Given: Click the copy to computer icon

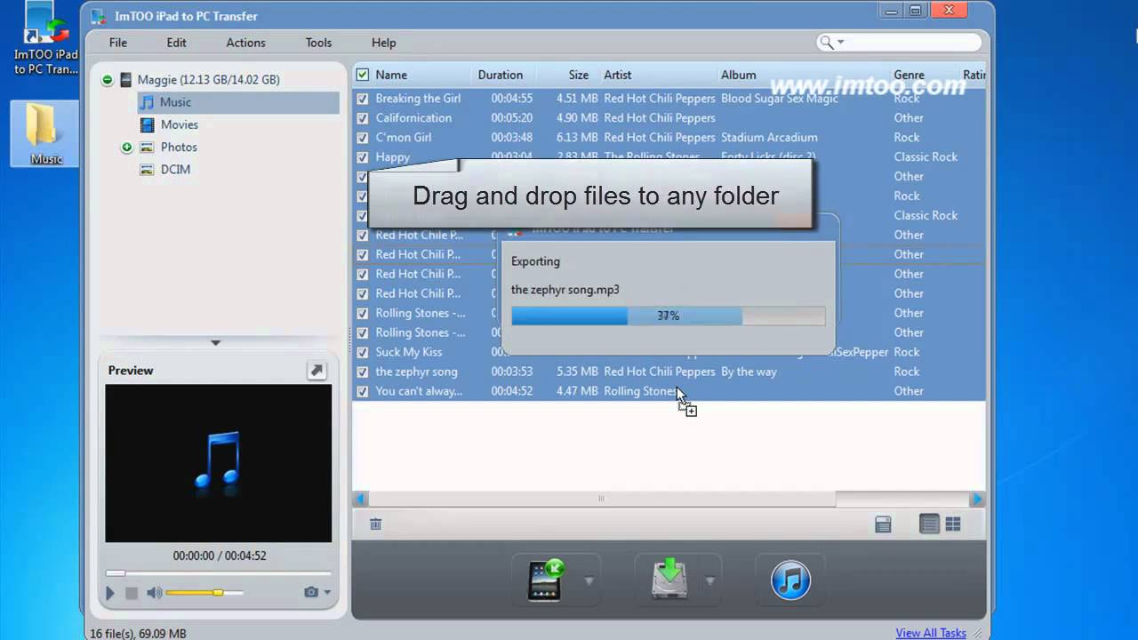Looking at the screenshot, I should tap(669, 580).
